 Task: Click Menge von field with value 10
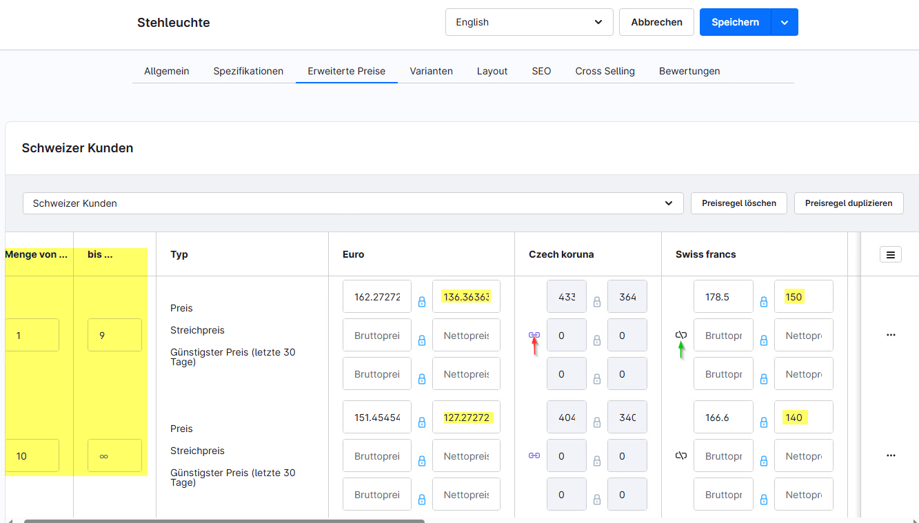32,455
